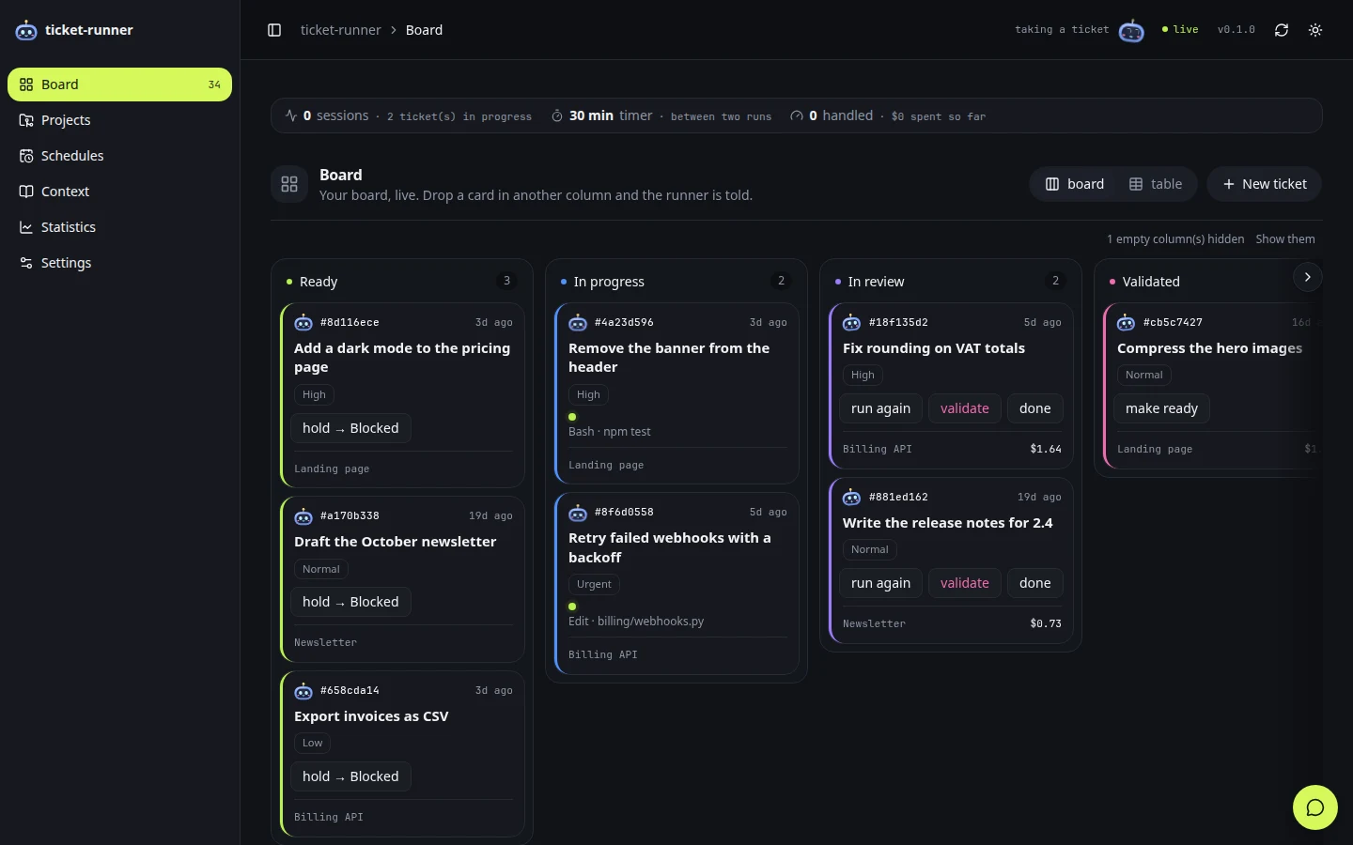Hold 'Add a dark mode' ticket to Blocked

pos(350,428)
